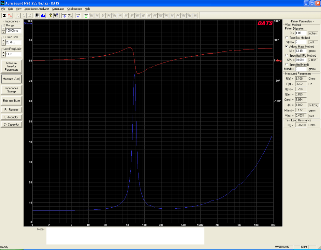Image resolution: width=321 pixels, height=250 pixels.
Task: Click the DATS application icon in title bar
Action: (2, 3)
